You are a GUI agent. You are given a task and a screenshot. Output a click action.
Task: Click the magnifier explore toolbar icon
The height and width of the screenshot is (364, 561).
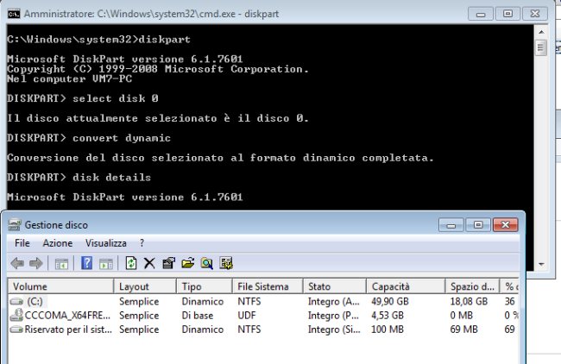pyautogui.click(x=207, y=264)
